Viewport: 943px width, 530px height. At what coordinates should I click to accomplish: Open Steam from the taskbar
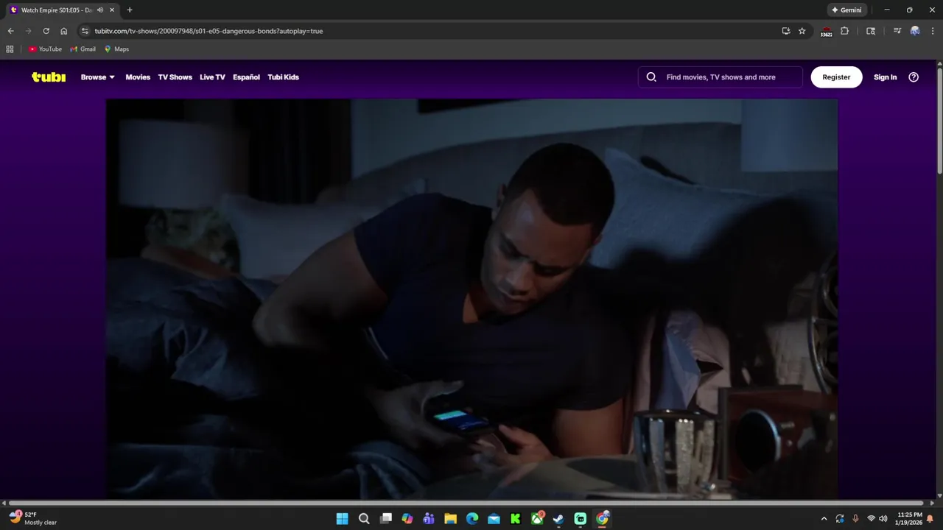coord(558,519)
